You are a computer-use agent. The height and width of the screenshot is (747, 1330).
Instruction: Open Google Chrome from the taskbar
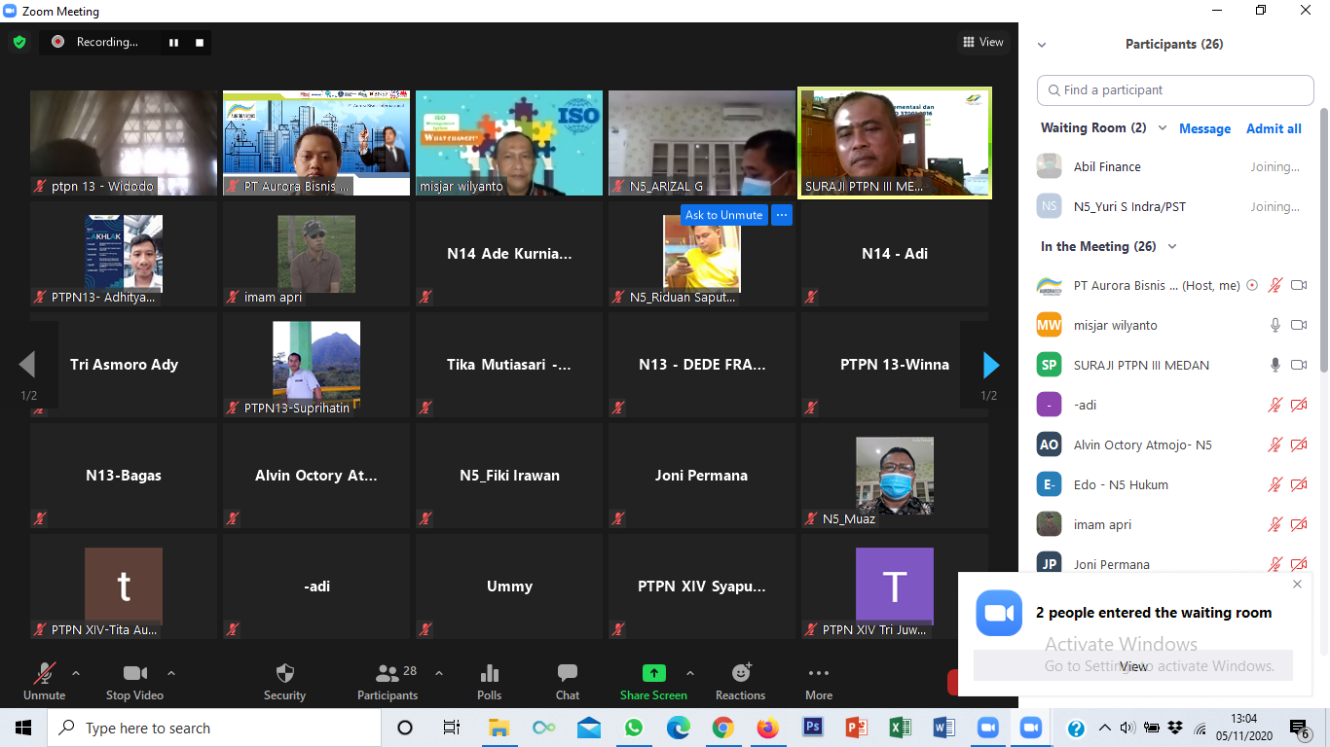tap(722, 728)
